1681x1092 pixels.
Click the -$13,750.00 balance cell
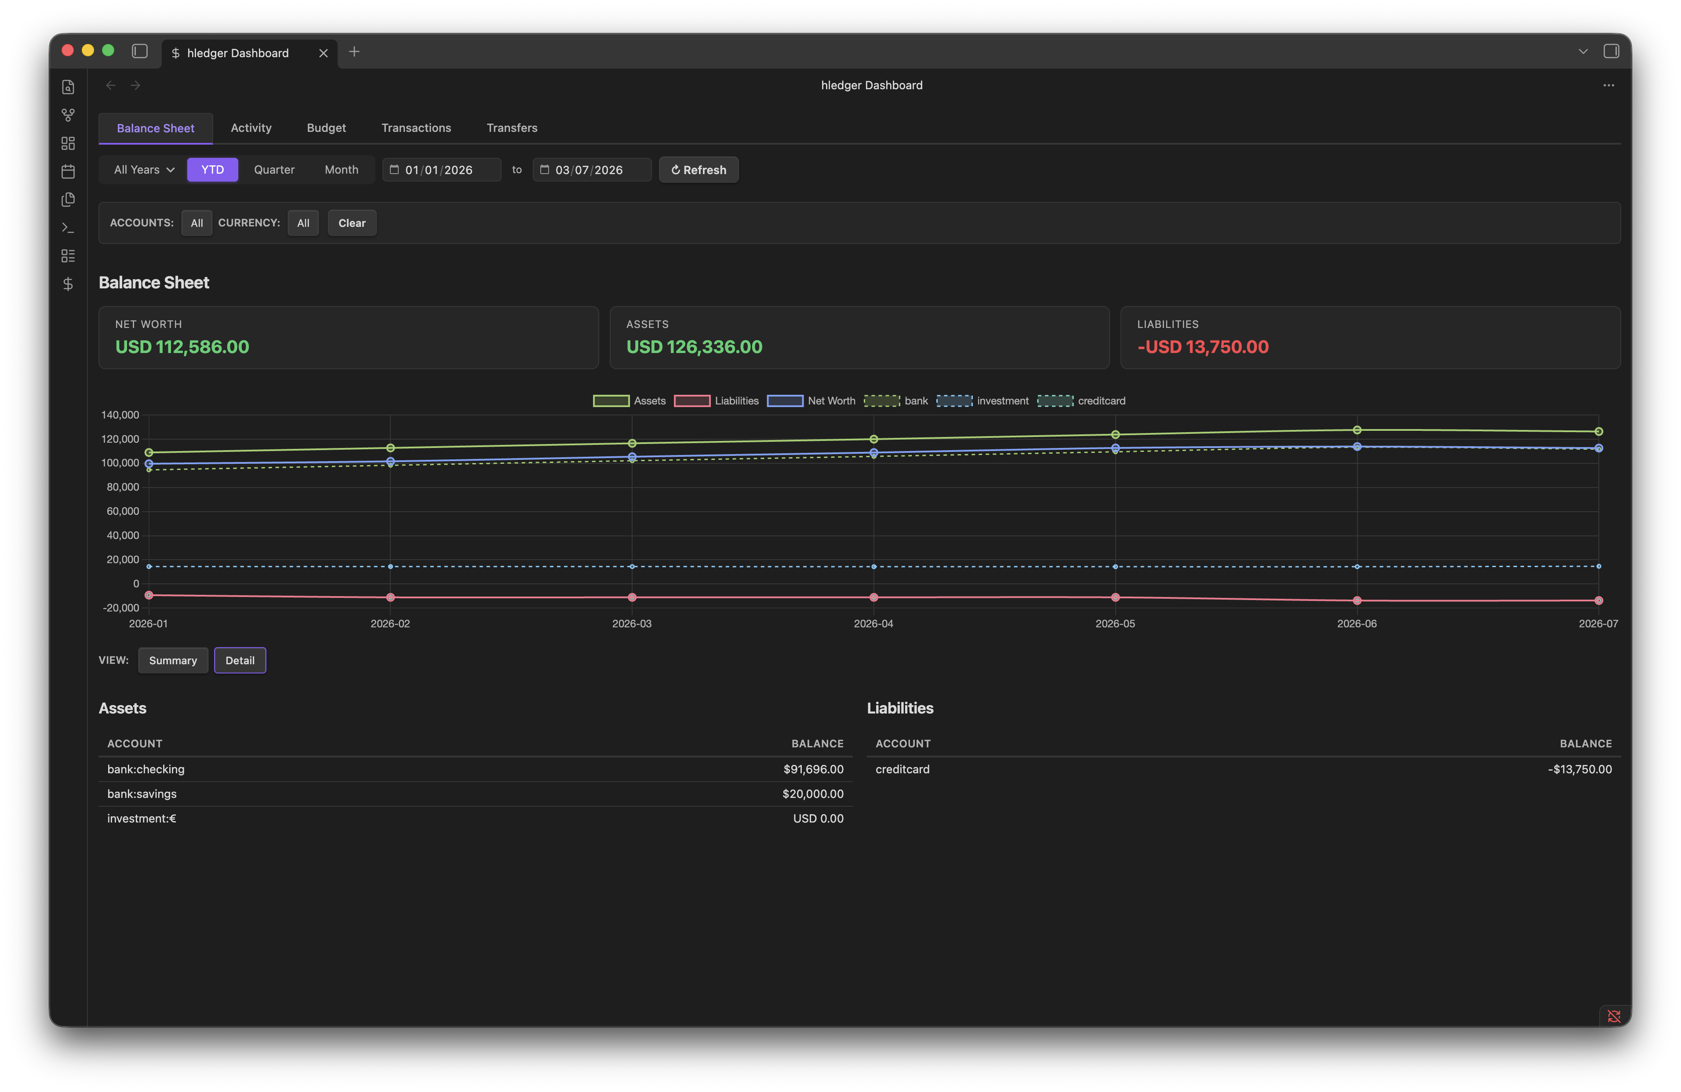coord(1579,769)
